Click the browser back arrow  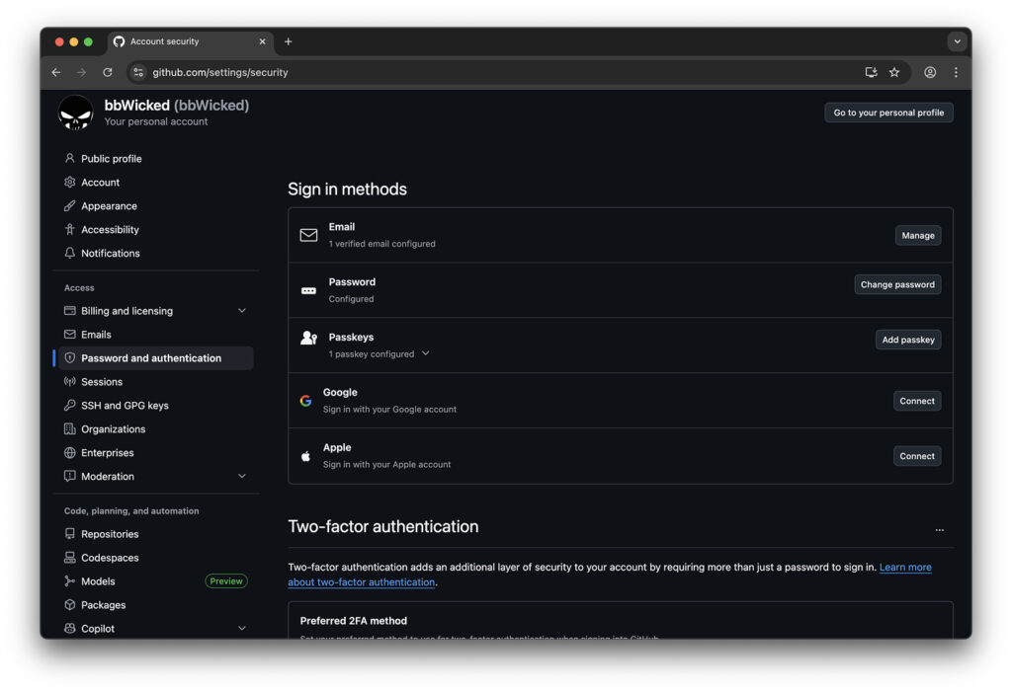(x=56, y=72)
